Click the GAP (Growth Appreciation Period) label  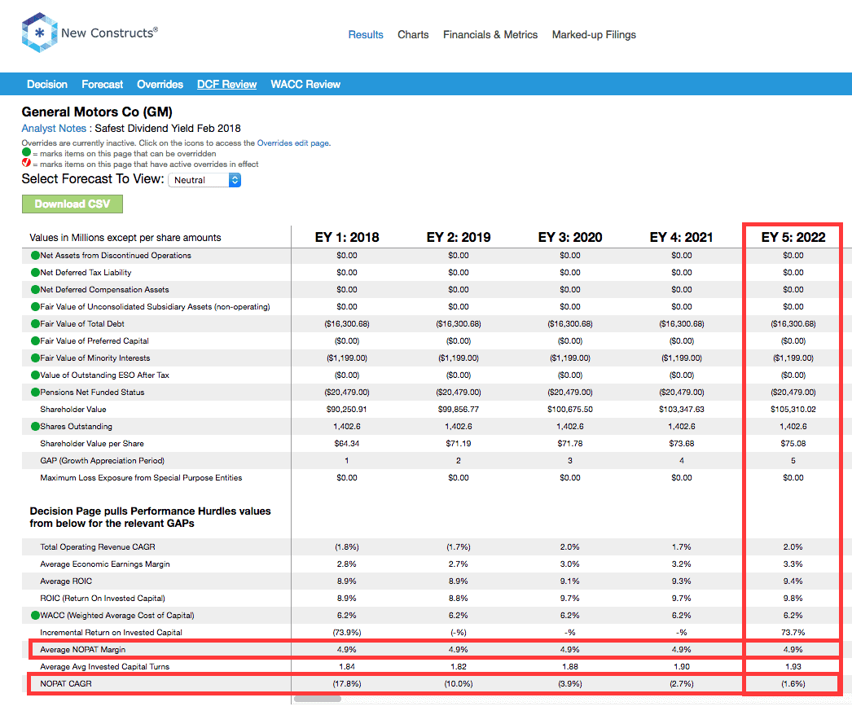pos(102,461)
